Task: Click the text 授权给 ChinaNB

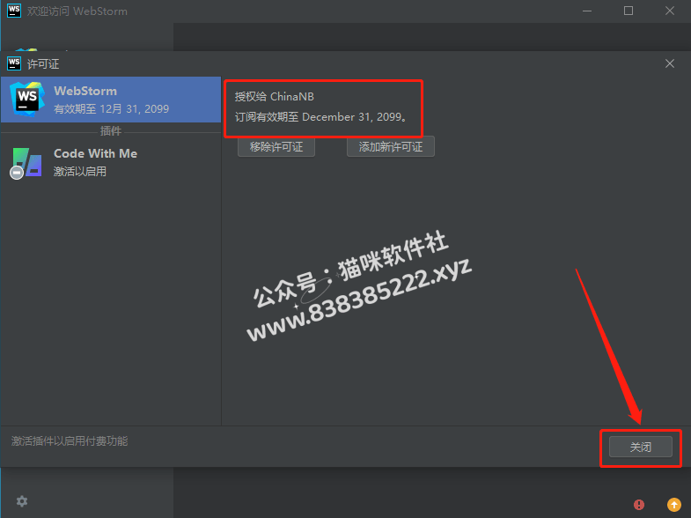Action: [274, 97]
